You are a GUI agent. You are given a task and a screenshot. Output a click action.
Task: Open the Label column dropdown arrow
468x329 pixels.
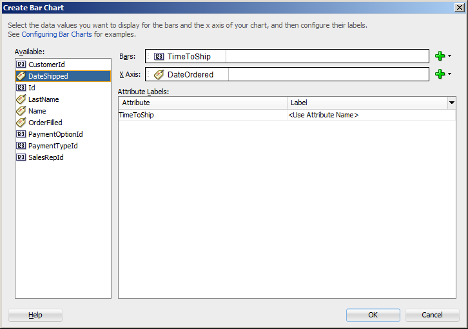pyautogui.click(x=452, y=103)
